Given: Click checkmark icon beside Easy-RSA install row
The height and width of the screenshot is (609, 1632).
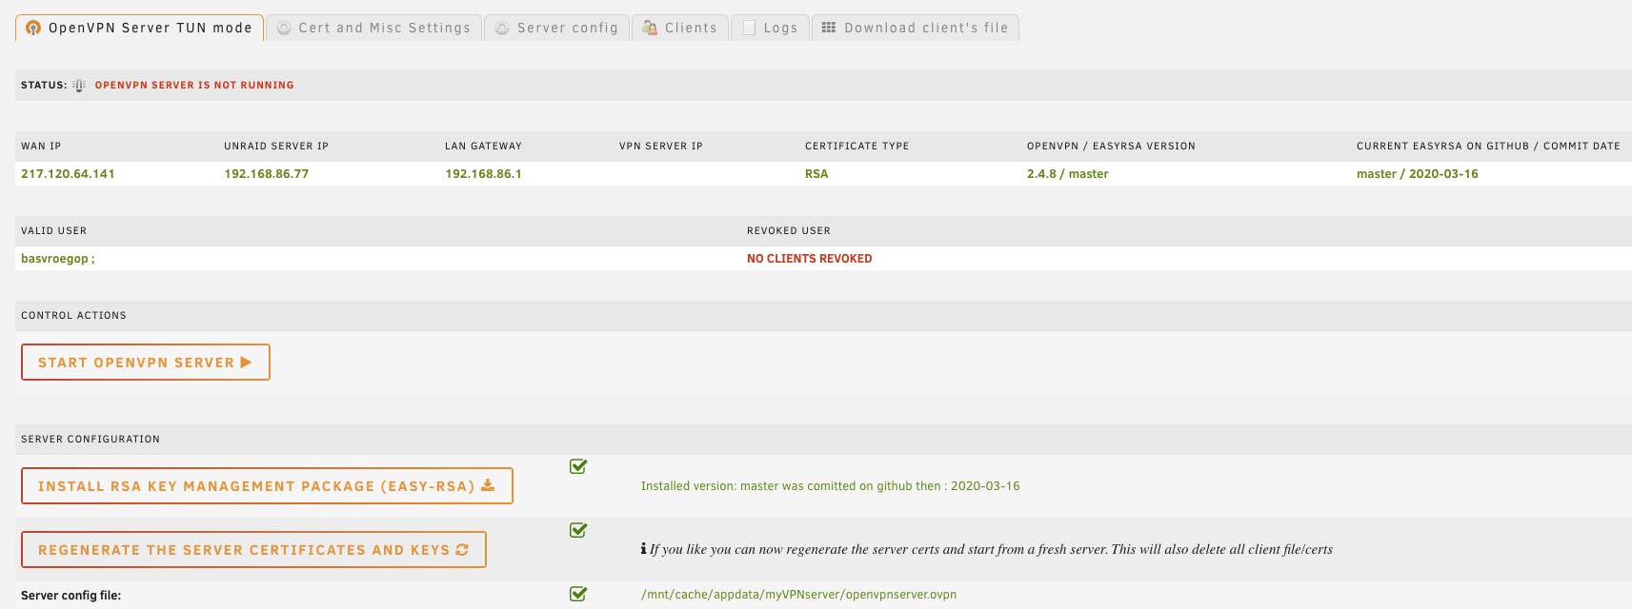Looking at the screenshot, I should pos(578,466).
